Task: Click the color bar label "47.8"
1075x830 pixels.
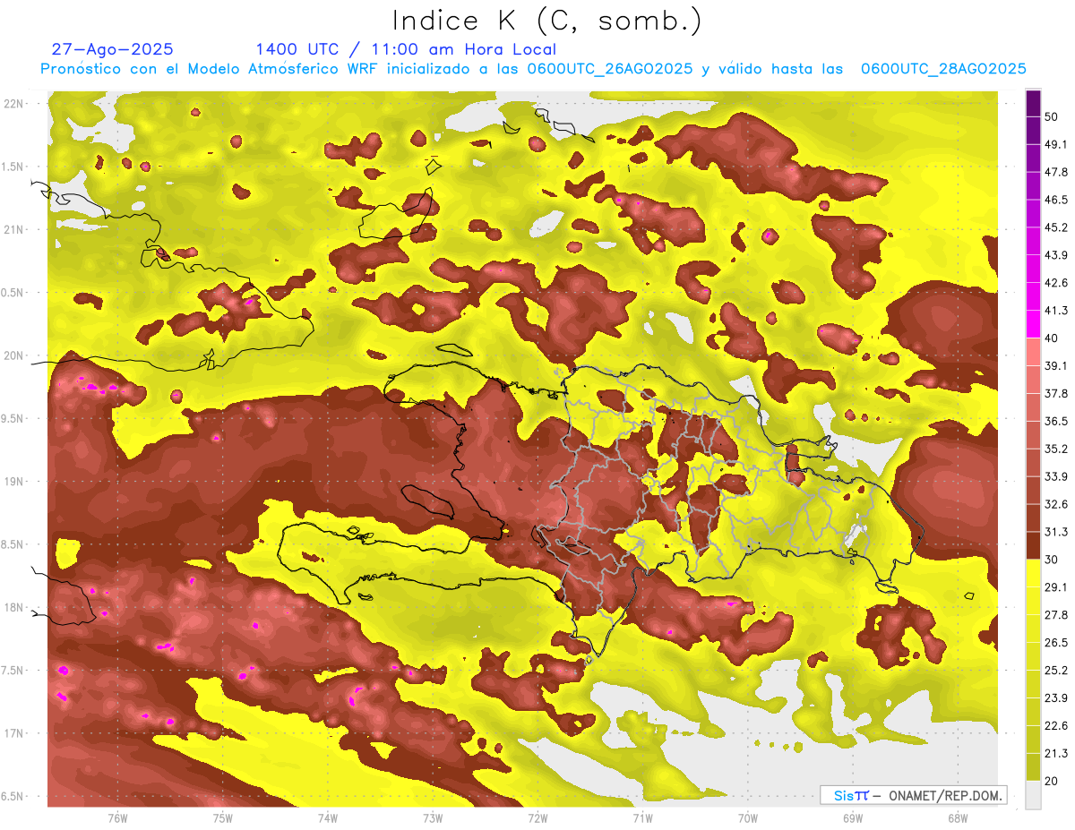Action: tap(1055, 172)
